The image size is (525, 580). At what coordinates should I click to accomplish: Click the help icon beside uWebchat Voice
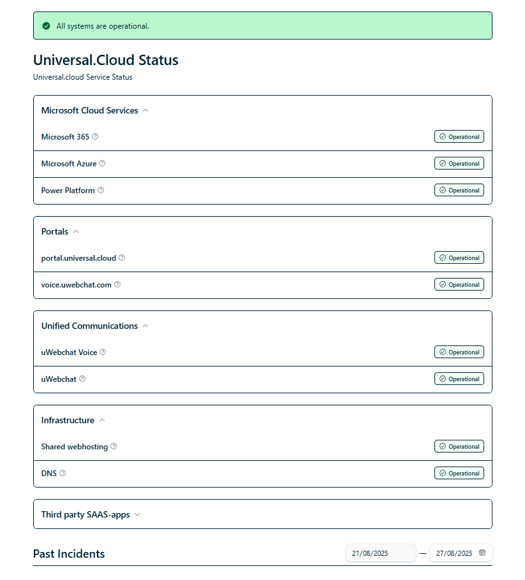tap(103, 352)
